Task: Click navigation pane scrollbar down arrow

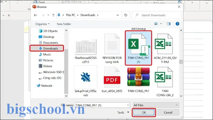Action: click(x=66, y=96)
